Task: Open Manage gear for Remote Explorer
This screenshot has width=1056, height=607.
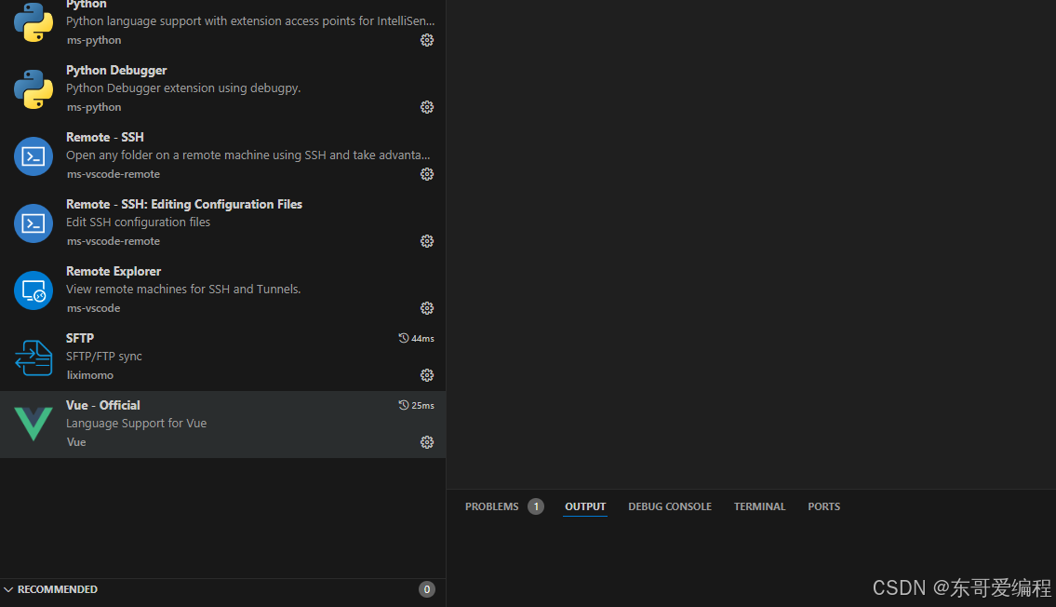Action: (x=427, y=308)
